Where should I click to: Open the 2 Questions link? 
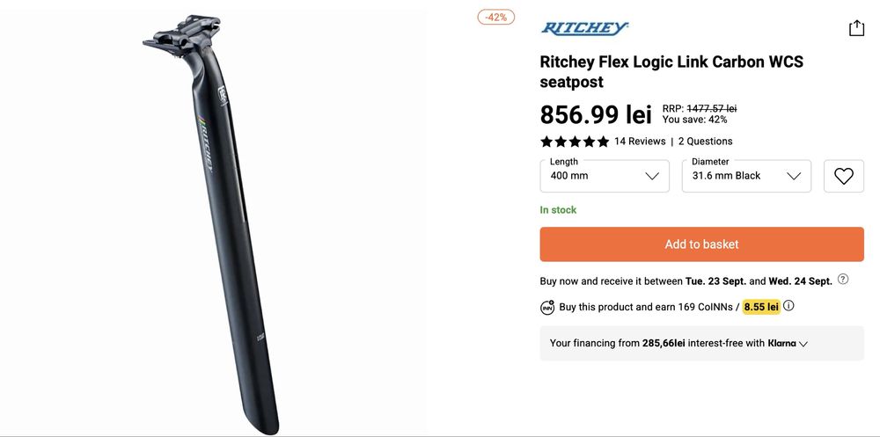[705, 142]
